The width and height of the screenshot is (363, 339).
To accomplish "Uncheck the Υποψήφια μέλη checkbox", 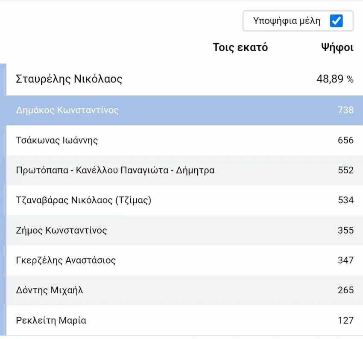I will pyautogui.click(x=336, y=21).
